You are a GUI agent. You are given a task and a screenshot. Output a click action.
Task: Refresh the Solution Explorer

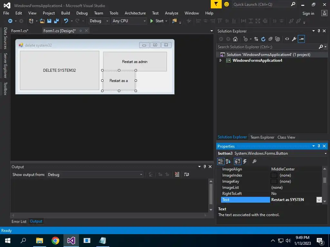click(x=263, y=39)
